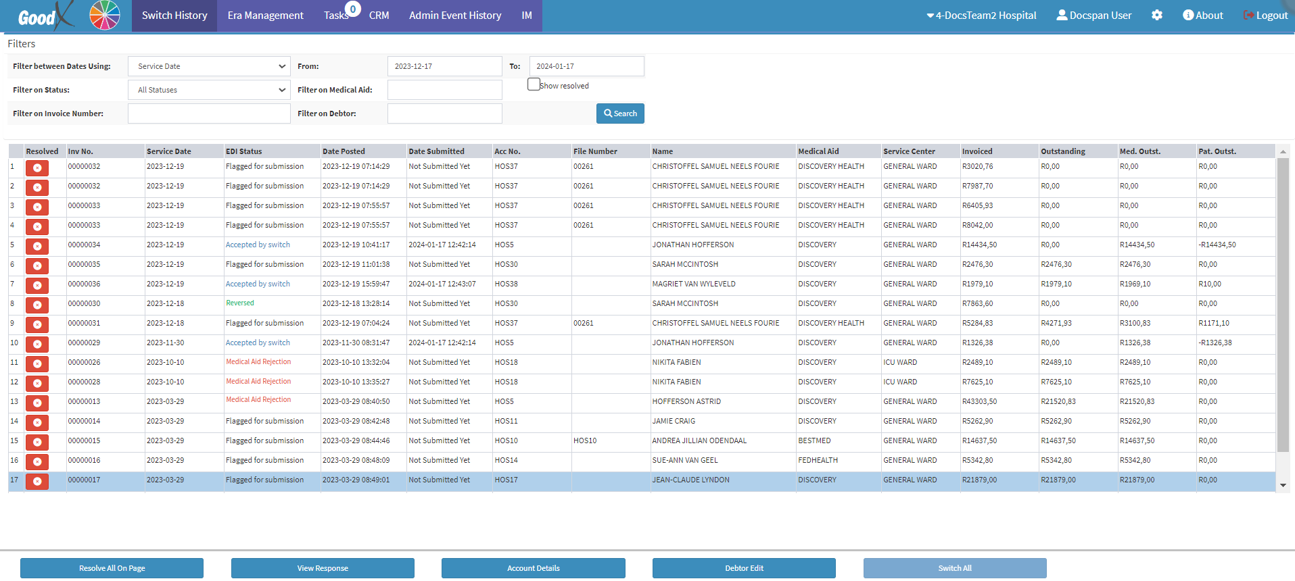Open the Docspan User profile icon

point(1062,15)
